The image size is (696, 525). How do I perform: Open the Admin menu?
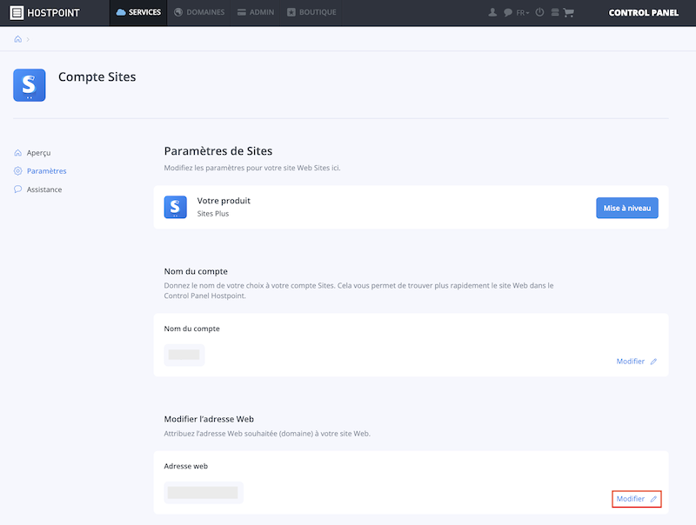[255, 12]
